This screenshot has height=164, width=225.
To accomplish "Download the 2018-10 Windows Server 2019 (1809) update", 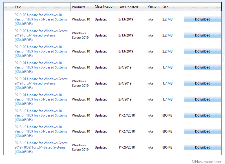I will point(203,147).
